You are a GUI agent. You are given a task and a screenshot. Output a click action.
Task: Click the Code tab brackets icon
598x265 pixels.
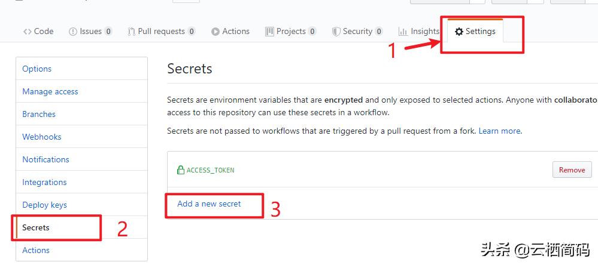(x=27, y=32)
